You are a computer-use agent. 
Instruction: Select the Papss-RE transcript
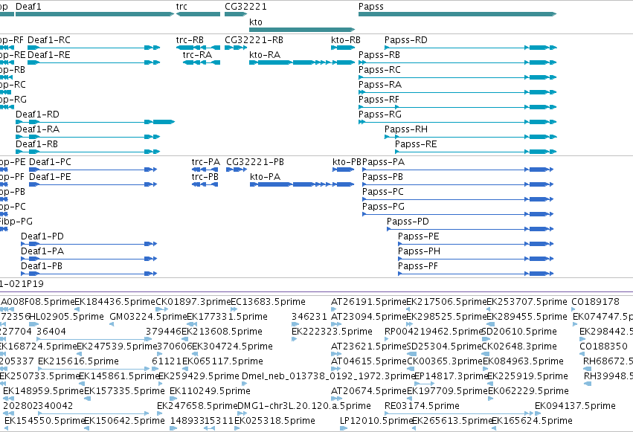pos(475,152)
